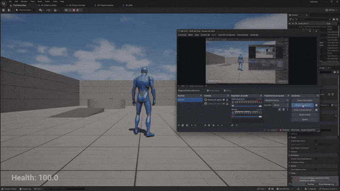Click the browse content toolbar icon

pos(9,10)
